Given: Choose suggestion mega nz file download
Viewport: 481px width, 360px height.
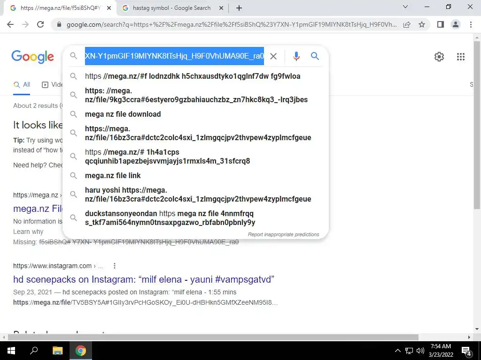Looking at the screenshot, I should [x=195, y=114].
